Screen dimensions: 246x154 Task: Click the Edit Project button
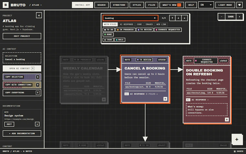(22, 36)
